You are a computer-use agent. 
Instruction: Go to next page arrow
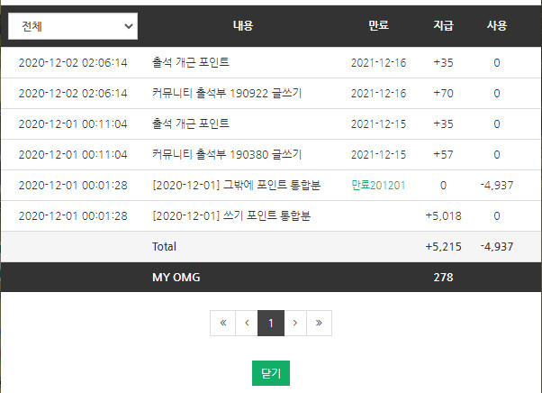click(295, 323)
